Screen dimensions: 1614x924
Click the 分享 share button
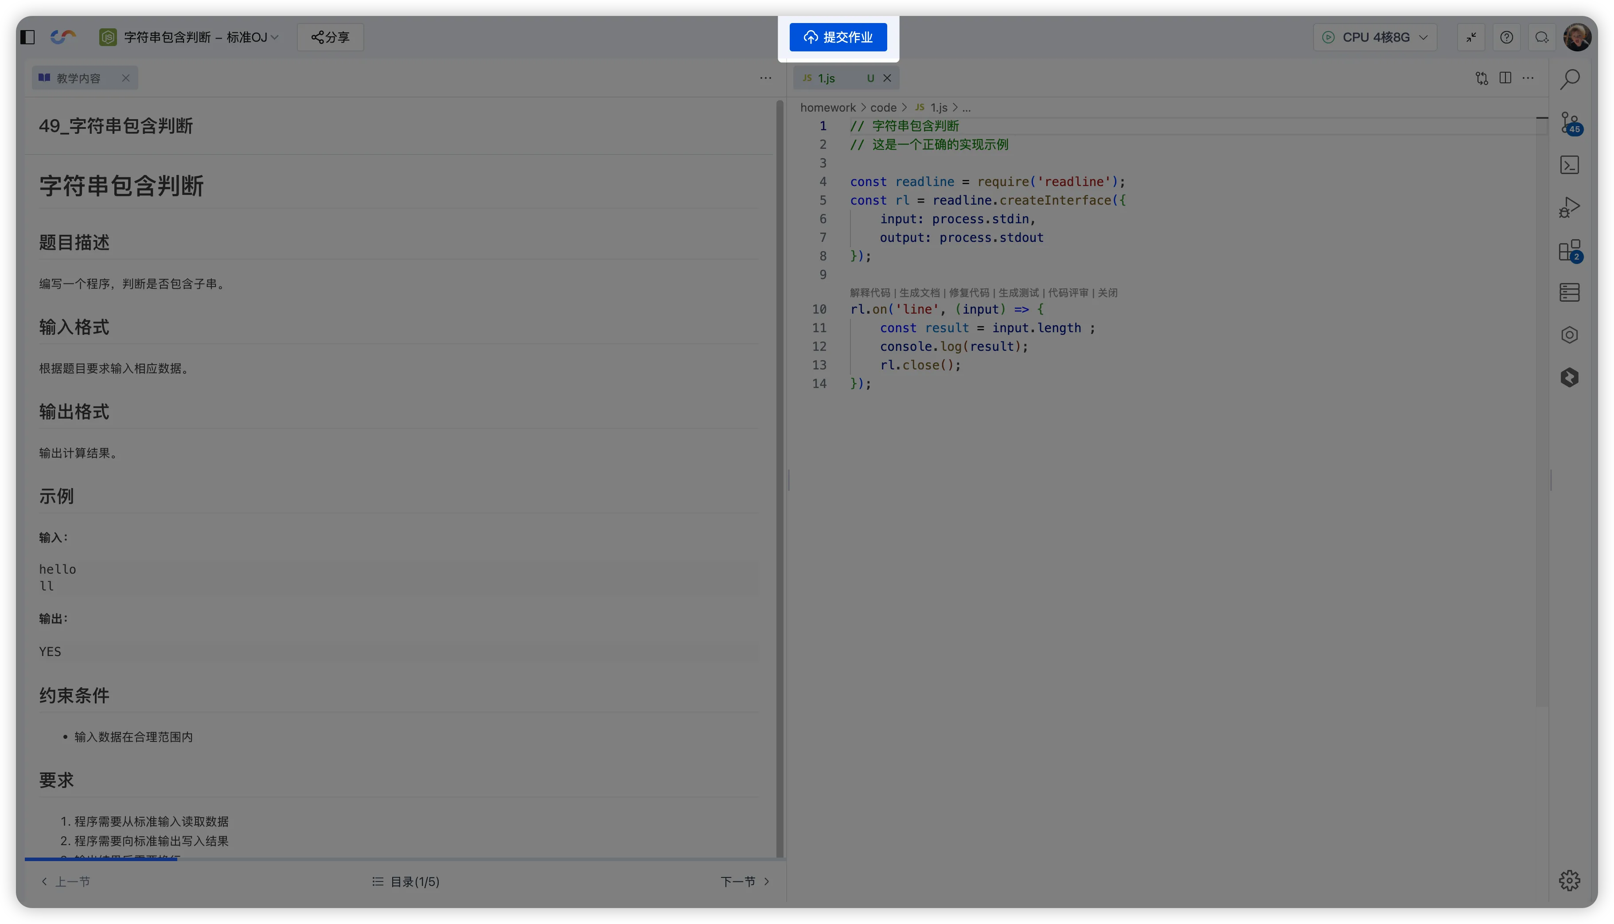click(330, 38)
